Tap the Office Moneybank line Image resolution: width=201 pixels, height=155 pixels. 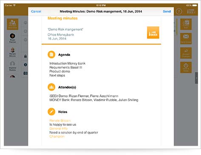click(61, 35)
